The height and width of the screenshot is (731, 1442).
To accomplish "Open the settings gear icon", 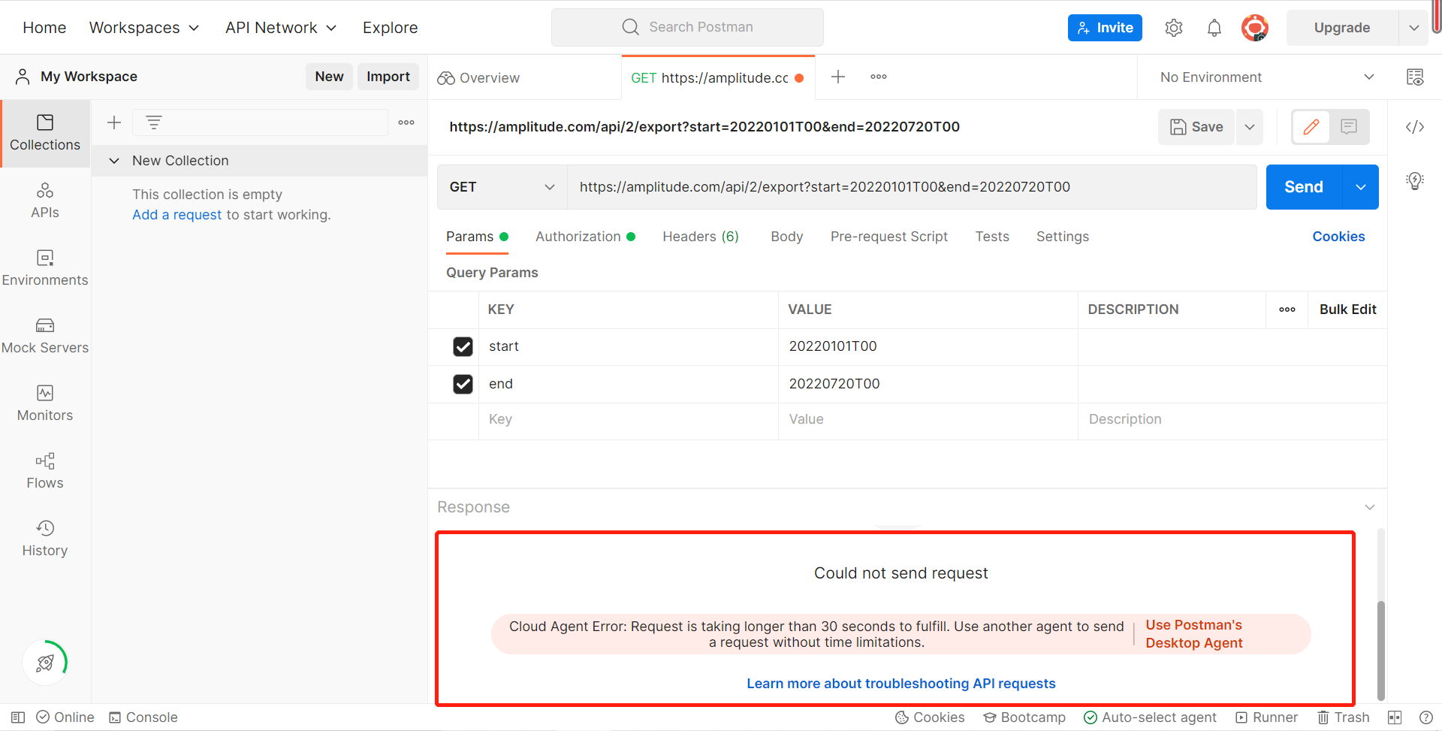I will 1174,28.
